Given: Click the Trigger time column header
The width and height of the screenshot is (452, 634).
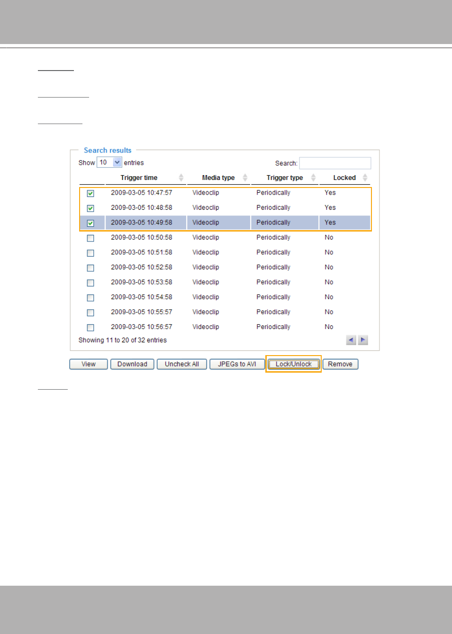Looking at the screenshot, I should pyautogui.click(x=139, y=178).
